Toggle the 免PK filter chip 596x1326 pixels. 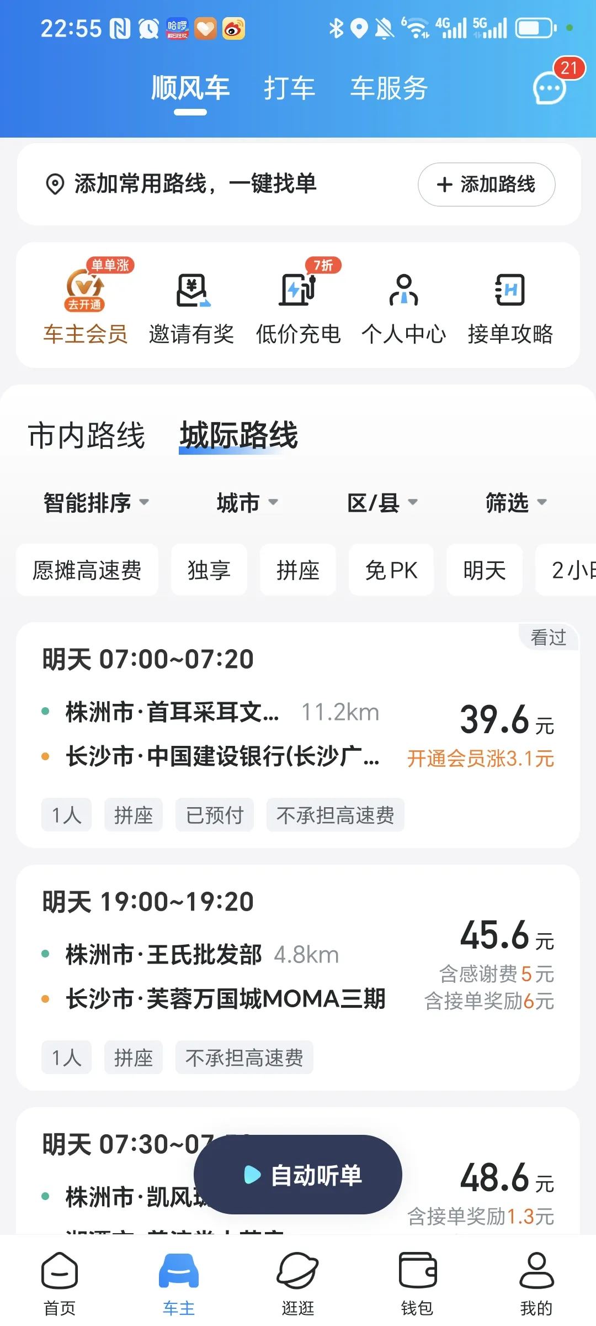click(x=391, y=570)
